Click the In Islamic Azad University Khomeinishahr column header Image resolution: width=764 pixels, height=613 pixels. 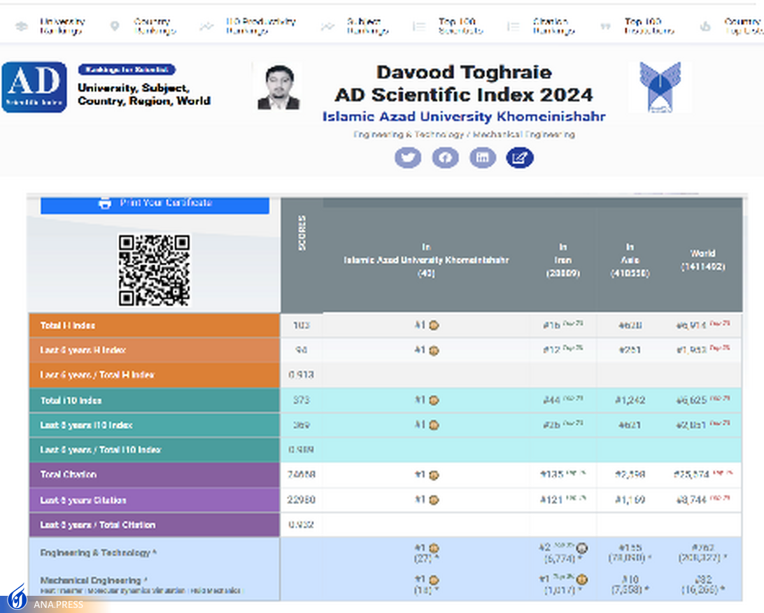[x=426, y=260]
